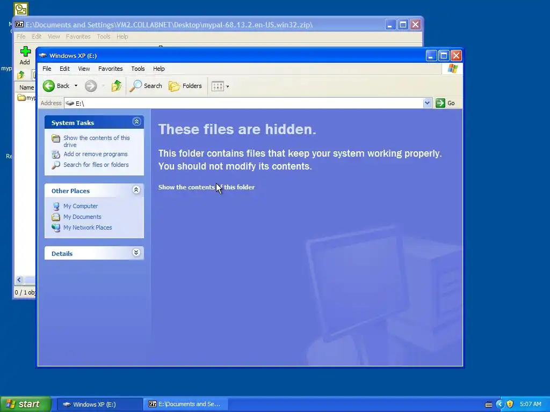Open the Tools menu in 7-Zip window
Image resolution: width=550 pixels, height=412 pixels.
click(x=104, y=36)
